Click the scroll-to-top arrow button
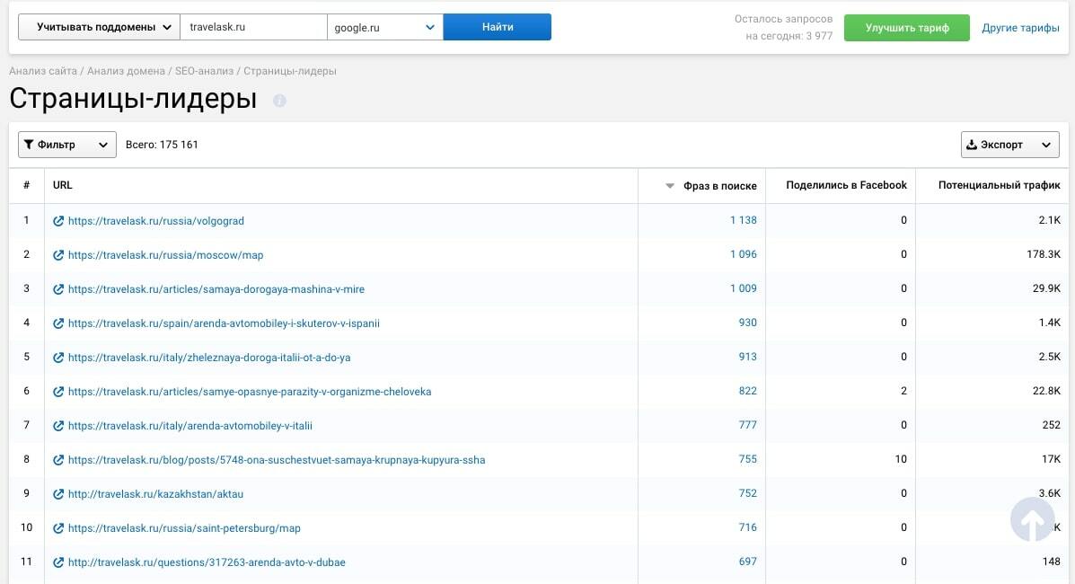This screenshot has height=584, width=1075. click(x=1032, y=519)
